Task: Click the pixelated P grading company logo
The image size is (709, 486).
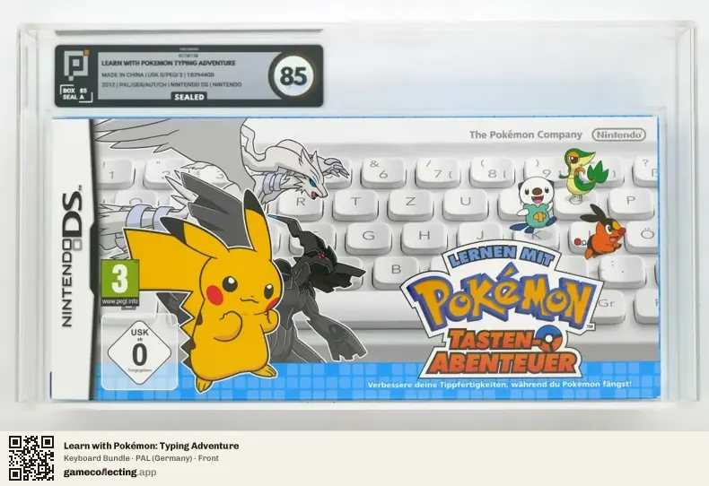Action: pyautogui.click(x=74, y=65)
